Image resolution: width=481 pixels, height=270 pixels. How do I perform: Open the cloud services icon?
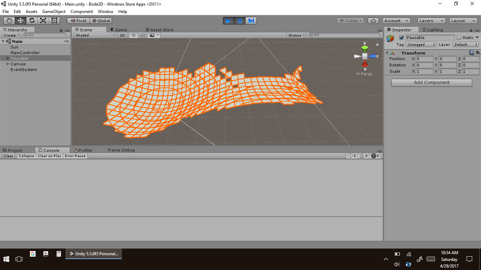(373, 21)
